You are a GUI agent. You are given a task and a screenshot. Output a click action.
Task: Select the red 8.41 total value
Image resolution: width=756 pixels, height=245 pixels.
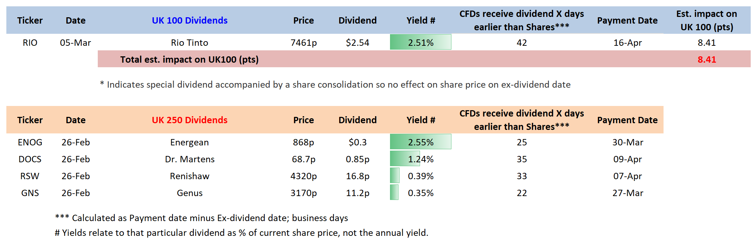pos(707,59)
